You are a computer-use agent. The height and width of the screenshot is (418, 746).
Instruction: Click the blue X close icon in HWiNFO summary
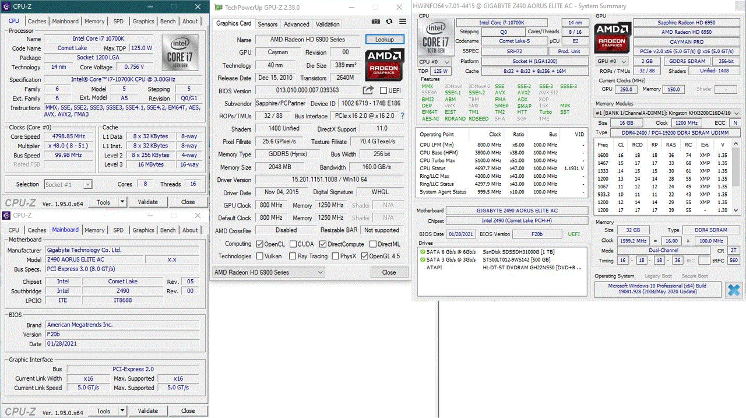734,290
